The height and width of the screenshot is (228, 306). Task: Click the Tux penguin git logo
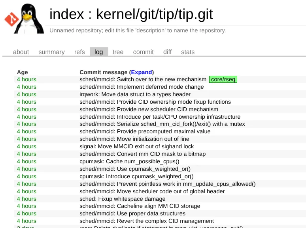click(25, 19)
